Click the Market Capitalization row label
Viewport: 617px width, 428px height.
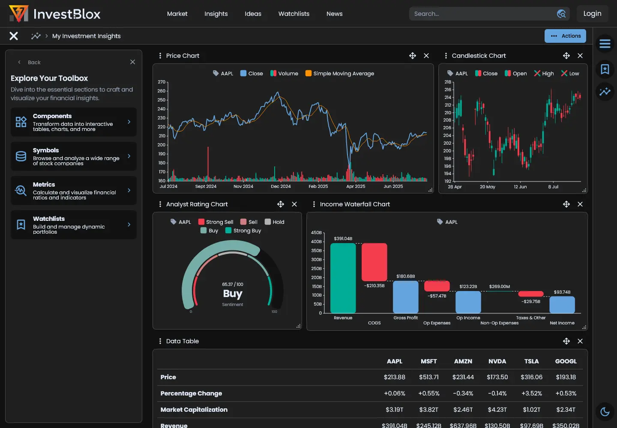194,410
